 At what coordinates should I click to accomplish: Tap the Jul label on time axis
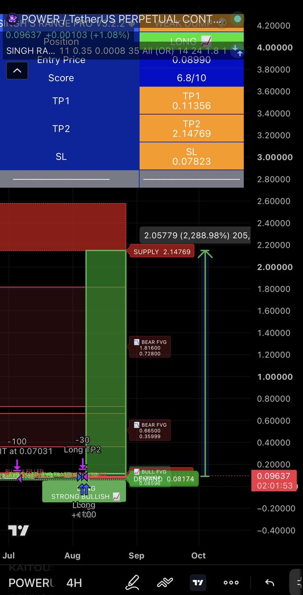click(9, 555)
